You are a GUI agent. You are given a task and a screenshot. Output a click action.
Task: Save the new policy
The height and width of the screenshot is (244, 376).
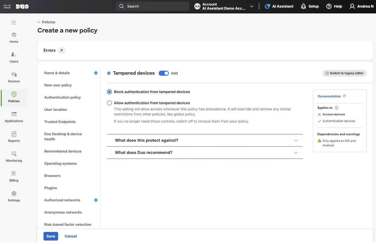click(51, 236)
